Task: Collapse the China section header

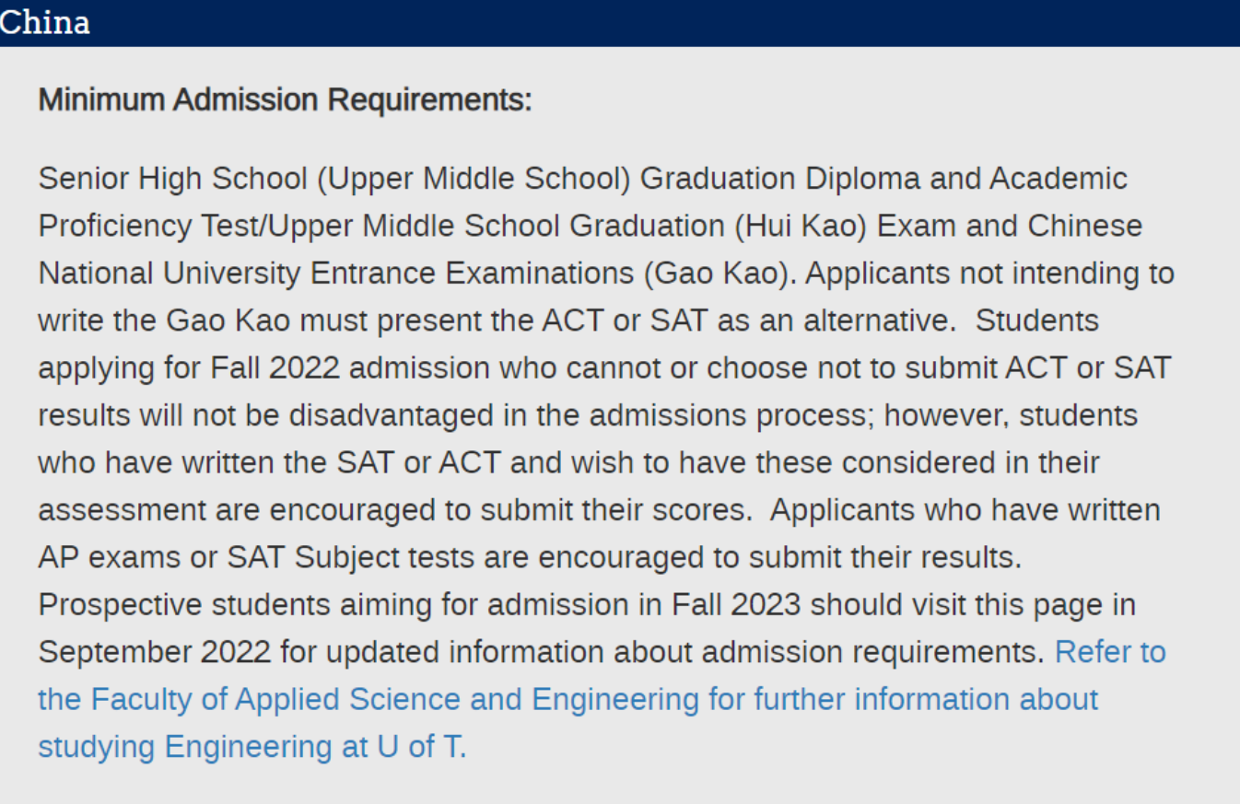Action: pyautogui.click(x=46, y=22)
